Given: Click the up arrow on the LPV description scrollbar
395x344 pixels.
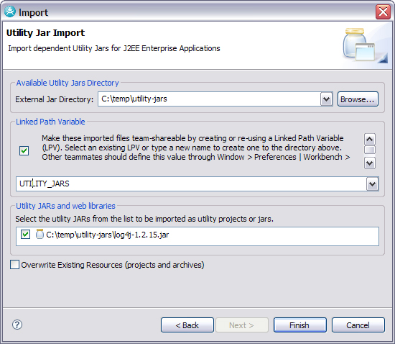Looking at the screenshot, I should pos(370,139).
